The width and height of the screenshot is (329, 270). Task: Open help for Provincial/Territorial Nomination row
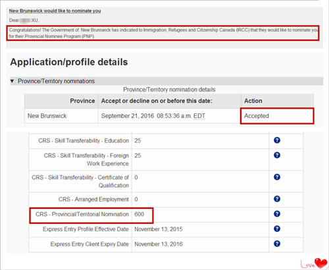(277, 214)
